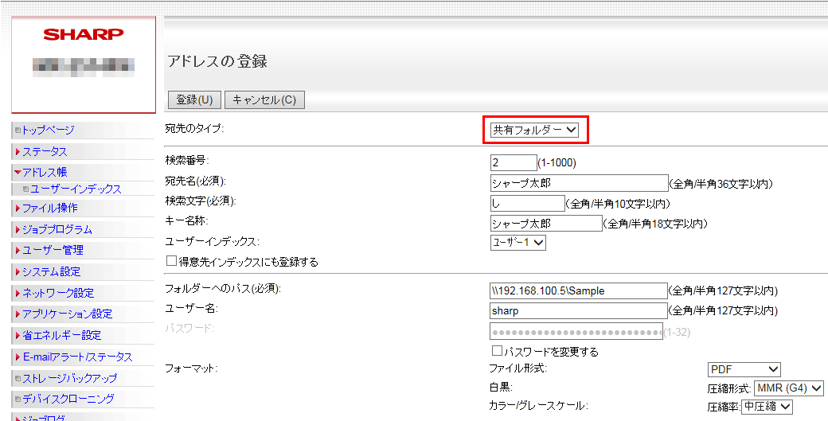The width and height of the screenshot is (828, 421).
Task: Click the 検索番号 input field
Action: [x=513, y=163]
